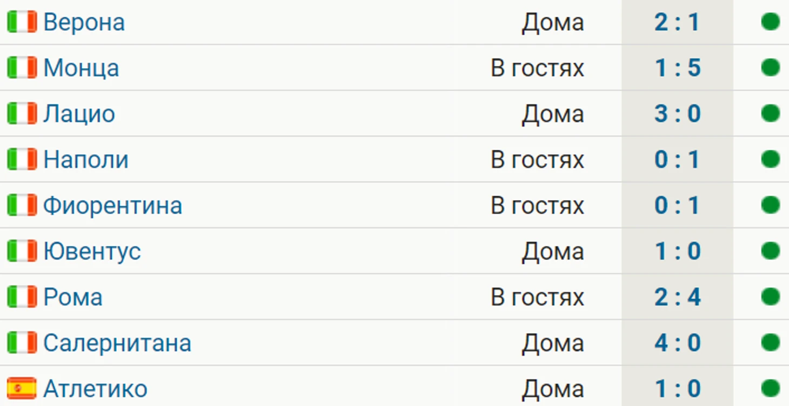Open the Верона team link
789x406 pixels.
(x=84, y=22)
